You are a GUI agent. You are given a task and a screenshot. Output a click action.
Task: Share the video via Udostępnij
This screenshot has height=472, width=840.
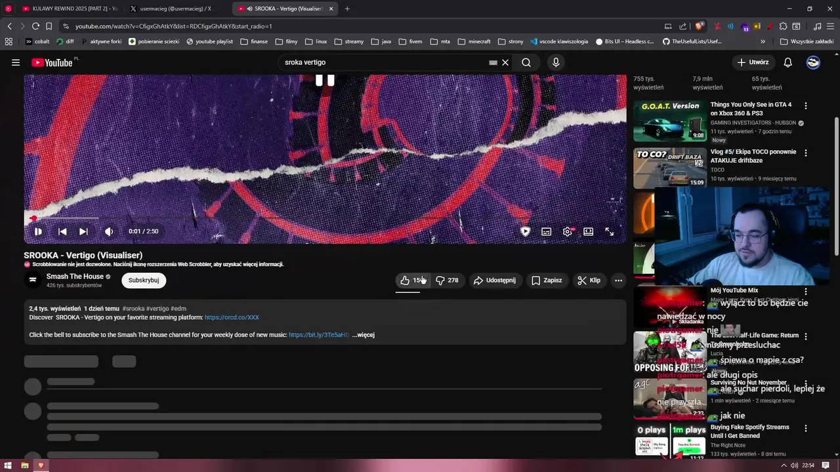click(495, 280)
